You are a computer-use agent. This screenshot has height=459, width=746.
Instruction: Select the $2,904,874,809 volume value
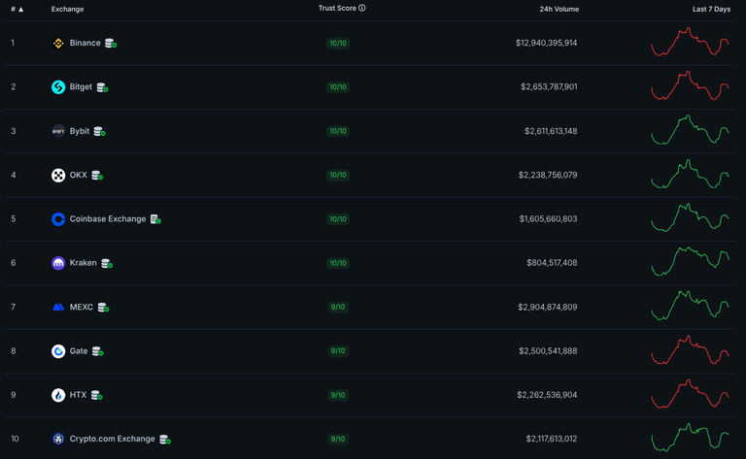pyautogui.click(x=548, y=307)
